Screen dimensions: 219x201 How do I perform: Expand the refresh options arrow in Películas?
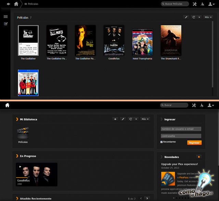pos(199,17)
